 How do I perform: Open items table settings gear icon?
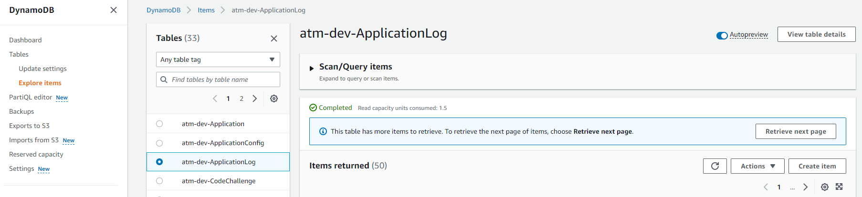(824, 187)
